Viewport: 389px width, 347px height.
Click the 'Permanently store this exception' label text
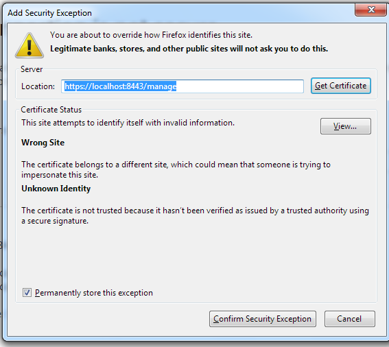(94, 293)
